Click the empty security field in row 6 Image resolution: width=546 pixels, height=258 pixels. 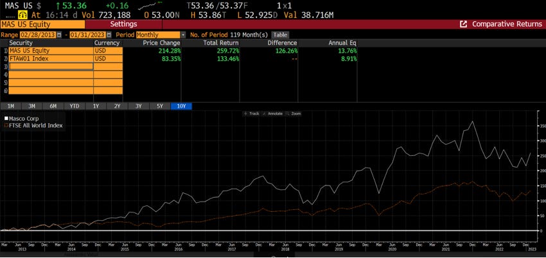point(51,90)
